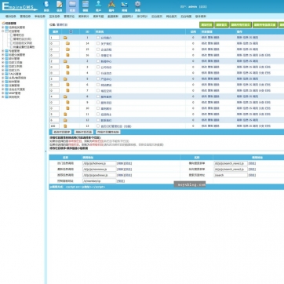
Task: Expand the tree node right below TAGS
Action: 3,78
